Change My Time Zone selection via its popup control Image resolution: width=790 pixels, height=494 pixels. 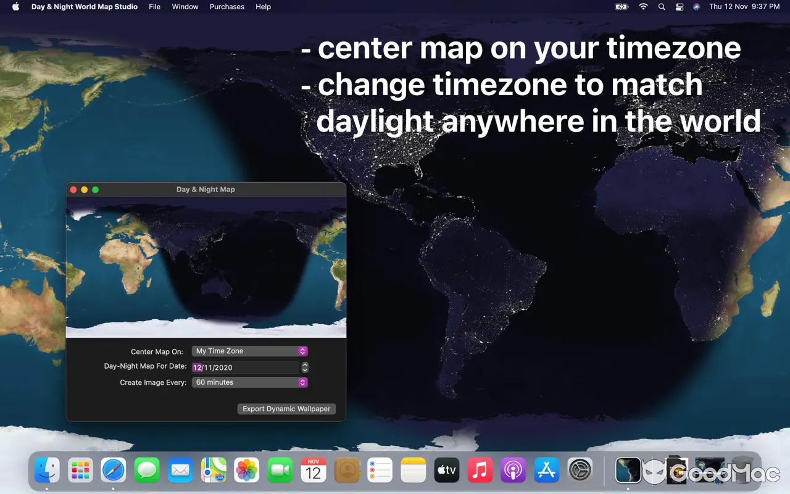point(302,351)
